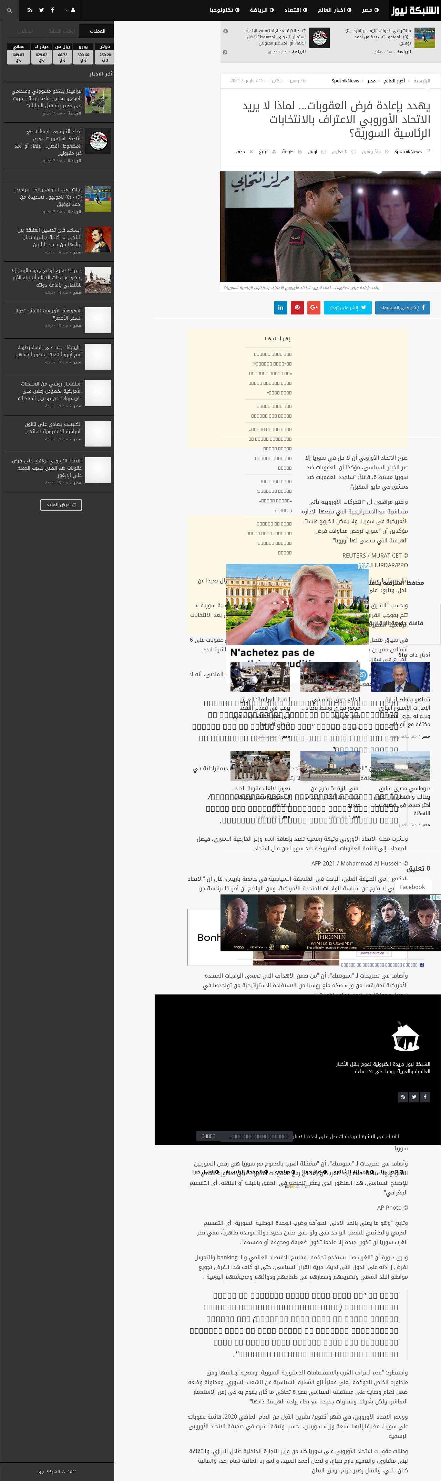Click the search magnifier icon in header
The height and width of the screenshot is (1481, 441).
click(x=9, y=10)
